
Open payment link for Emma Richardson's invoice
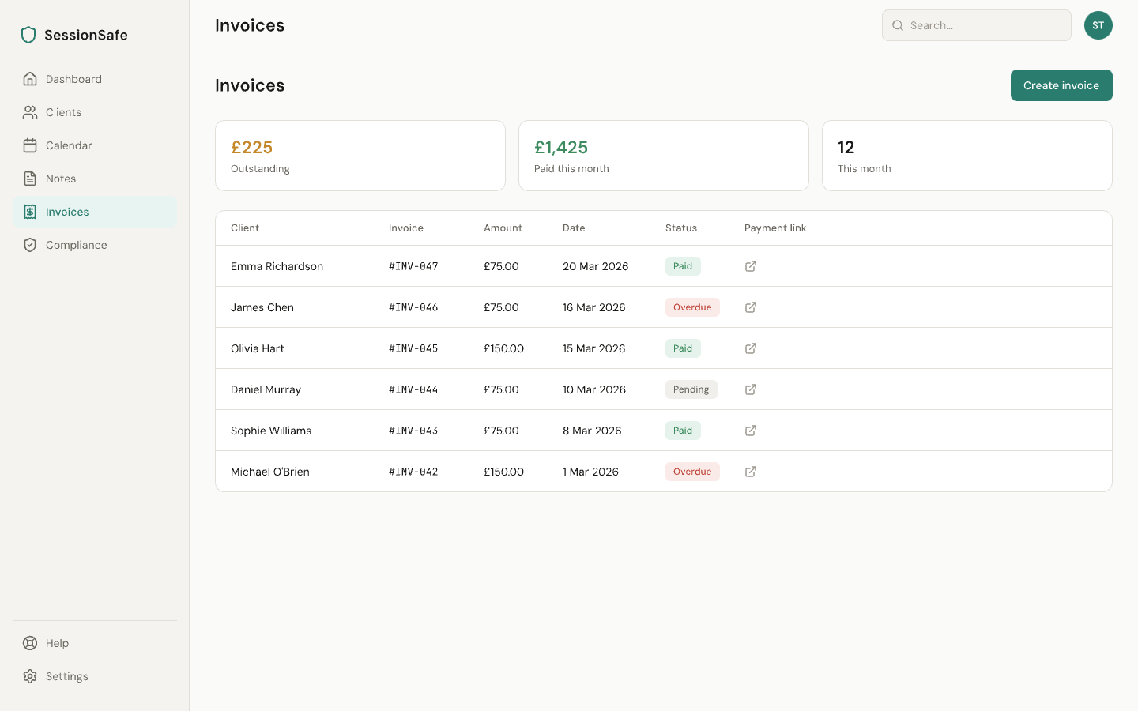coord(750,266)
